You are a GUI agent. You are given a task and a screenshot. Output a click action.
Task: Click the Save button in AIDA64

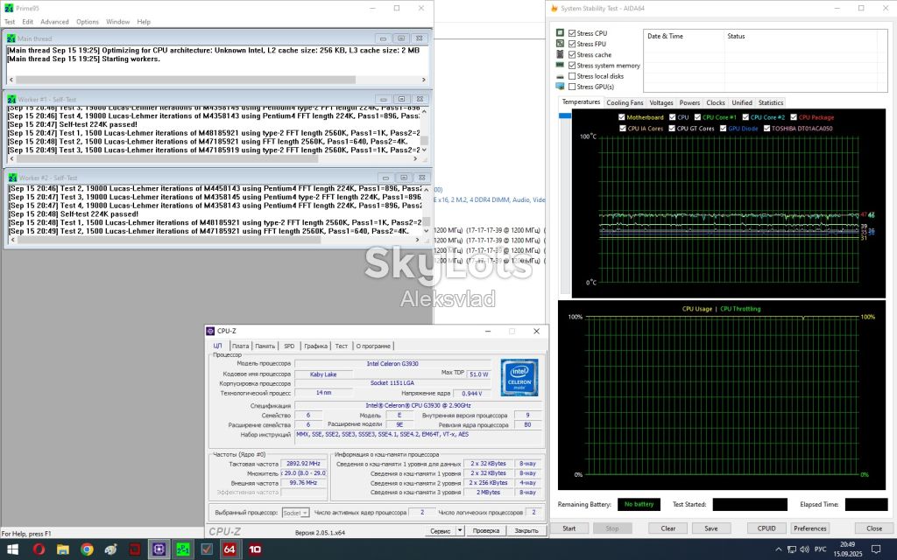click(x=711, y=528)
